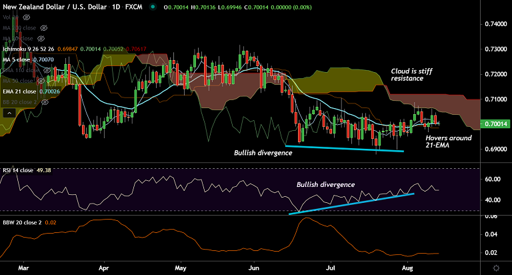Select the blue trendline under price lows

[345, 148]
